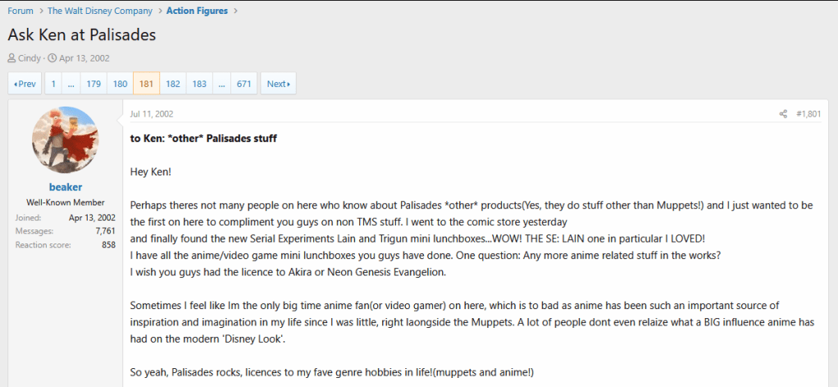Expand the ellipsis before page 671
The height and width of the screenshot is (387, 838).
[221, 84]
